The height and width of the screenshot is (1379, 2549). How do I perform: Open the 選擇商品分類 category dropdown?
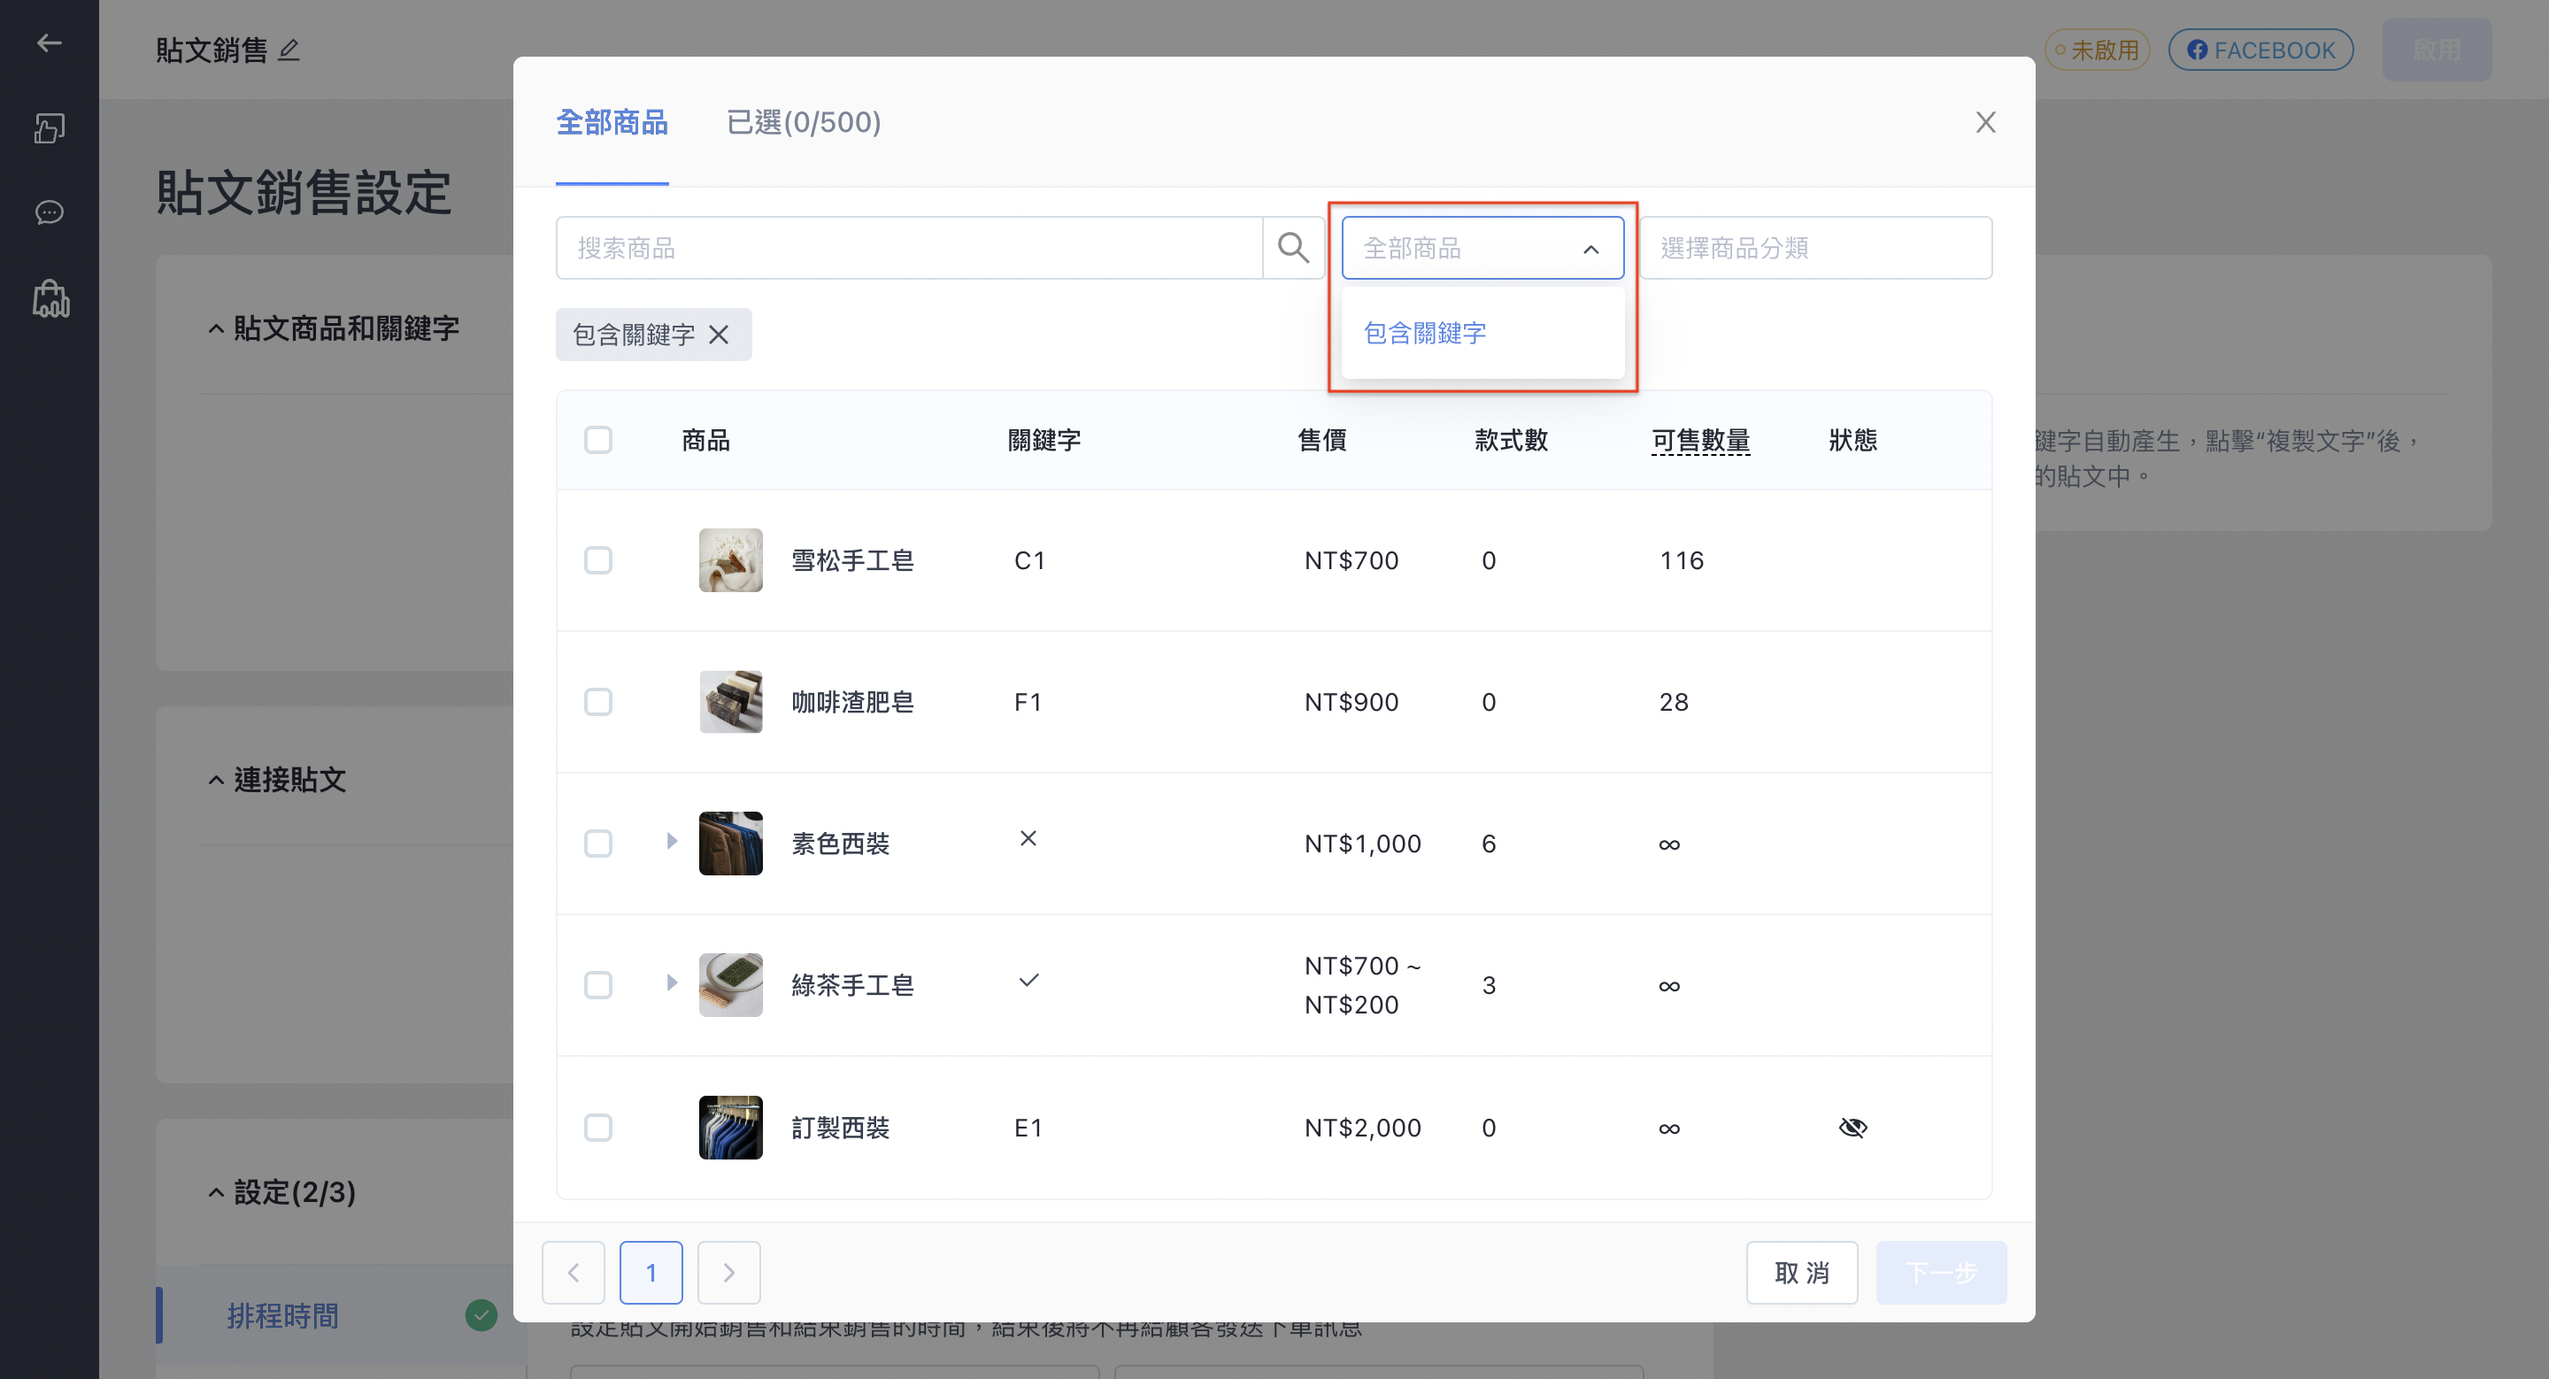click(1816, 247)
